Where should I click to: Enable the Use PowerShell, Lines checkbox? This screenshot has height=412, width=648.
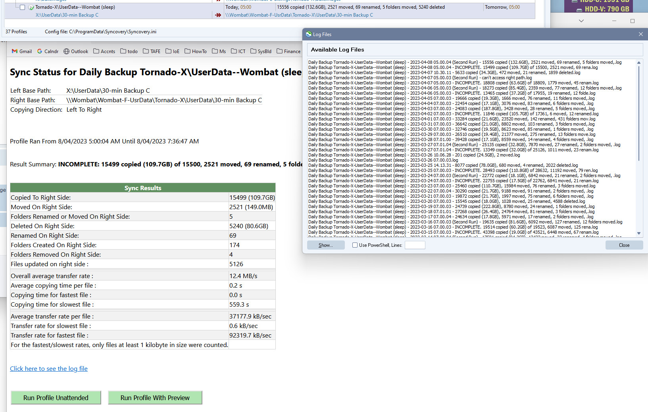pyautogui.click(x=355, y=245)
